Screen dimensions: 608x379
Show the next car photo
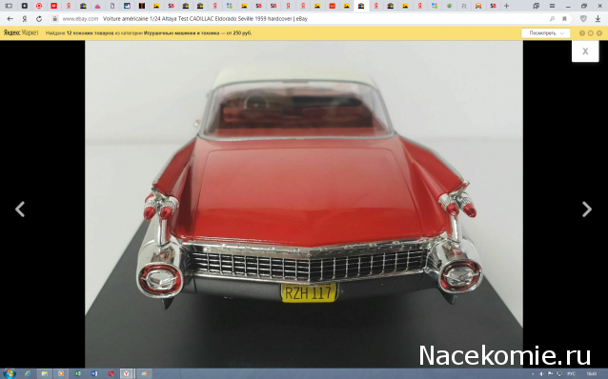tap(587, 209)
